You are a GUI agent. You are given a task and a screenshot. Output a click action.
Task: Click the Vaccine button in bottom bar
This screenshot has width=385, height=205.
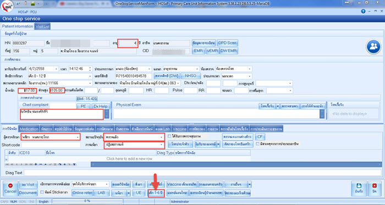(182, 184)
